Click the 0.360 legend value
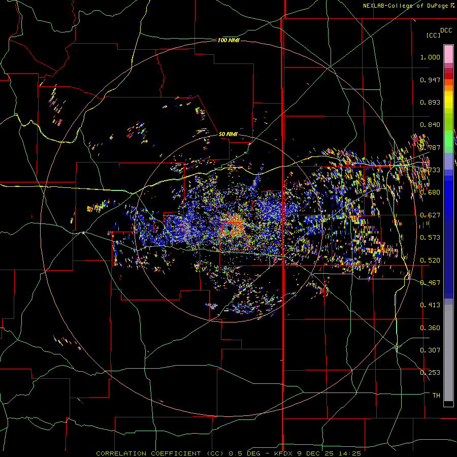This screenshot has width=457, height=457. pyautogui.click(x=430, y=328)
